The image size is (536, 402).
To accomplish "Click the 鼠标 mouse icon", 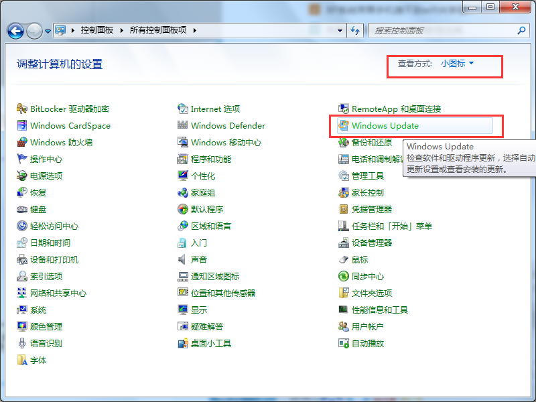I will tap(343, 259).
